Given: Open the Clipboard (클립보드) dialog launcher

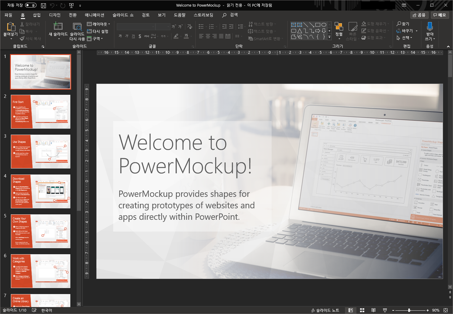Looking at the screenshot, I should (x=43, y=46).
